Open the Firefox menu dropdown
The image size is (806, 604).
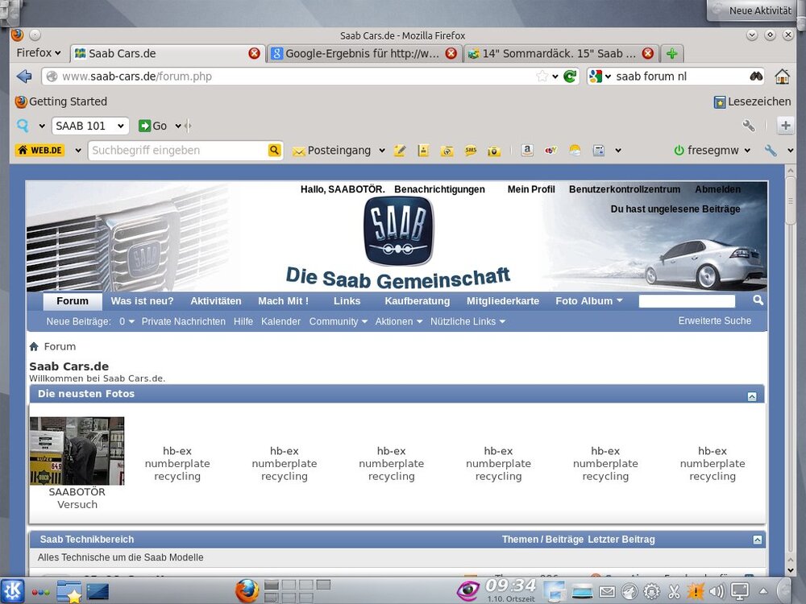point(39,53)
